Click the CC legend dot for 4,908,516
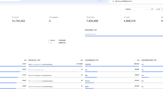Image resolution: width=163 pixels, height=100 pixels. click(x=48, y=43)
